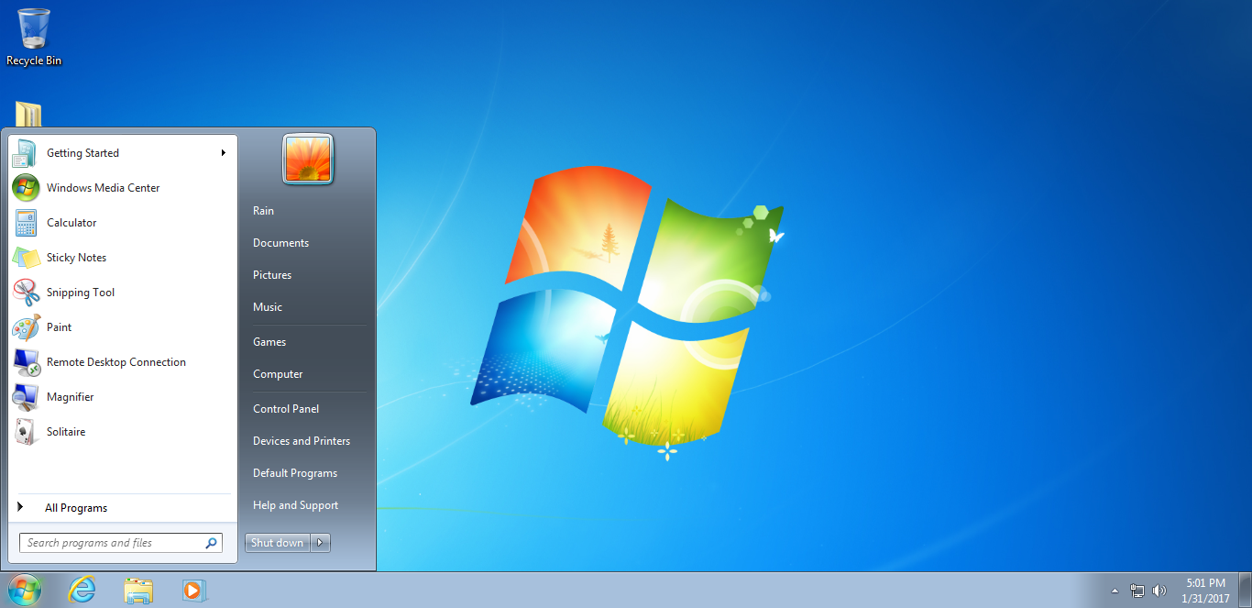Click Remote Desktop Connection icon
1252x608 pixels.
click(26, 362)
